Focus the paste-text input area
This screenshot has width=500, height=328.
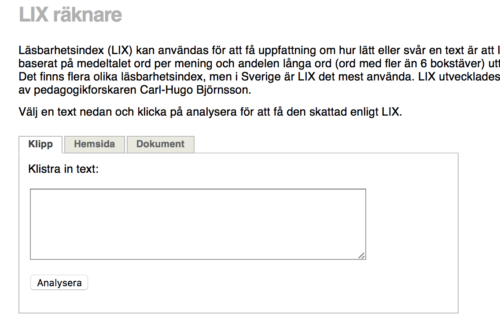click(198, 224)
